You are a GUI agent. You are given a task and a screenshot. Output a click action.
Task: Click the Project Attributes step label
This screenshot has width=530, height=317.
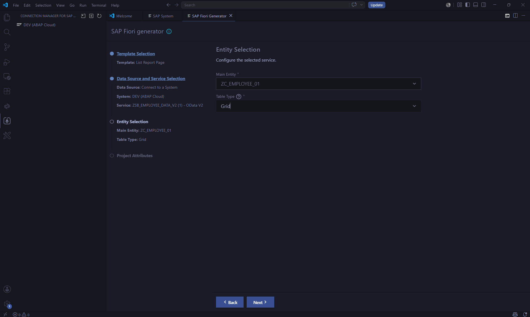coord(135,155)
